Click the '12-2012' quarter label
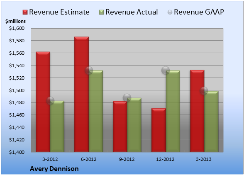244x175 pixels. (x=165, y=159)
